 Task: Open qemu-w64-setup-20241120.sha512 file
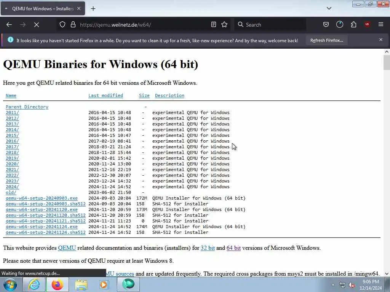pyautogui.click(x=46, y=216)
